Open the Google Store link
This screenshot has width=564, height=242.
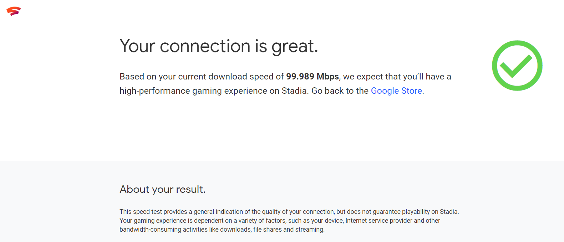[x=396, y=91]
